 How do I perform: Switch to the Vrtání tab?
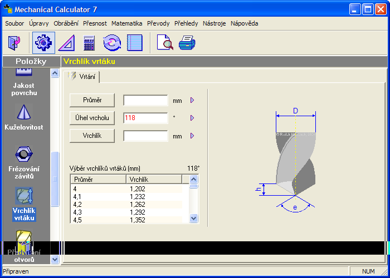(x=82, y=77)
